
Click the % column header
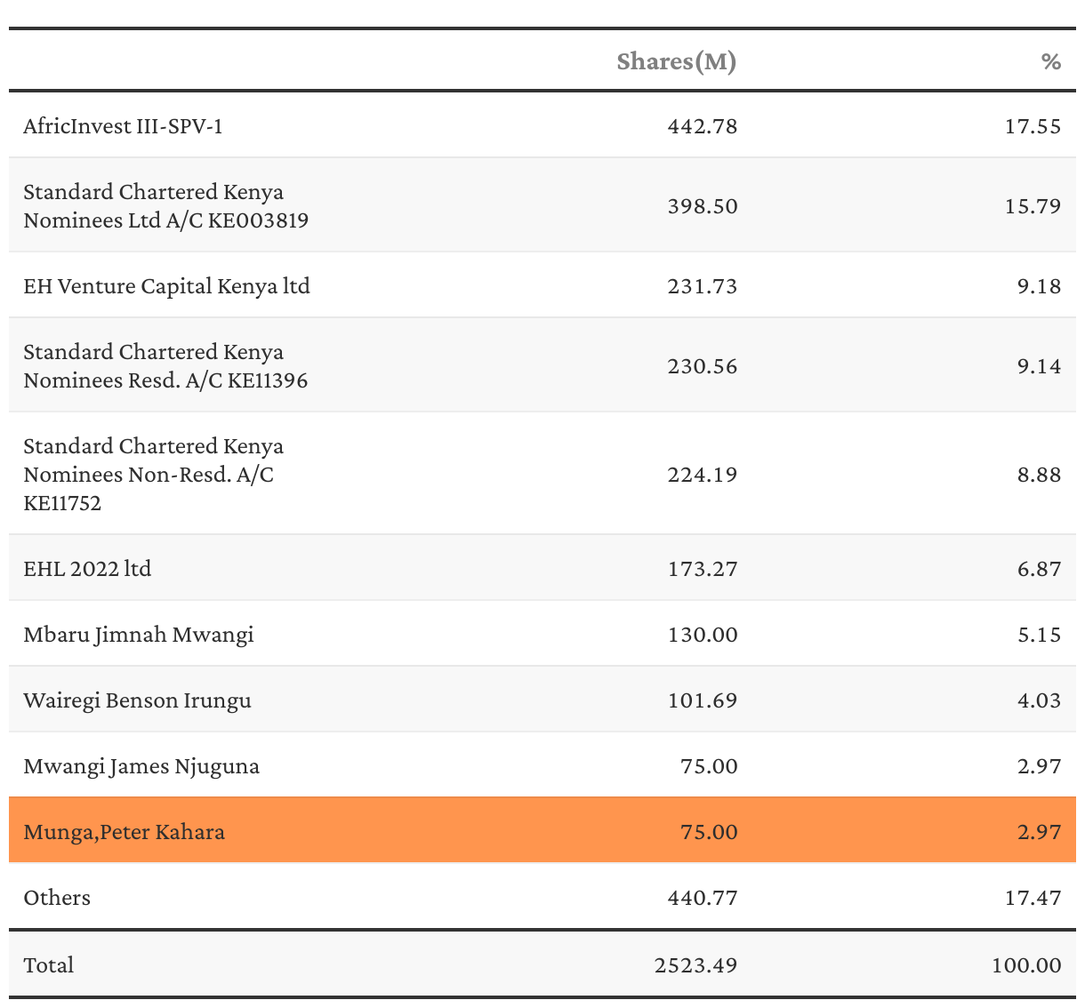point(1050,61)
